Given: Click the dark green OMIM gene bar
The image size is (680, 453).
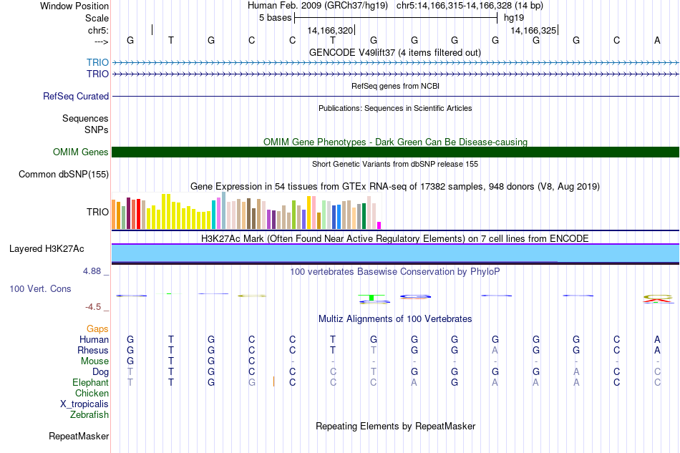Looking at the screenshot, I should click(395, 152).
